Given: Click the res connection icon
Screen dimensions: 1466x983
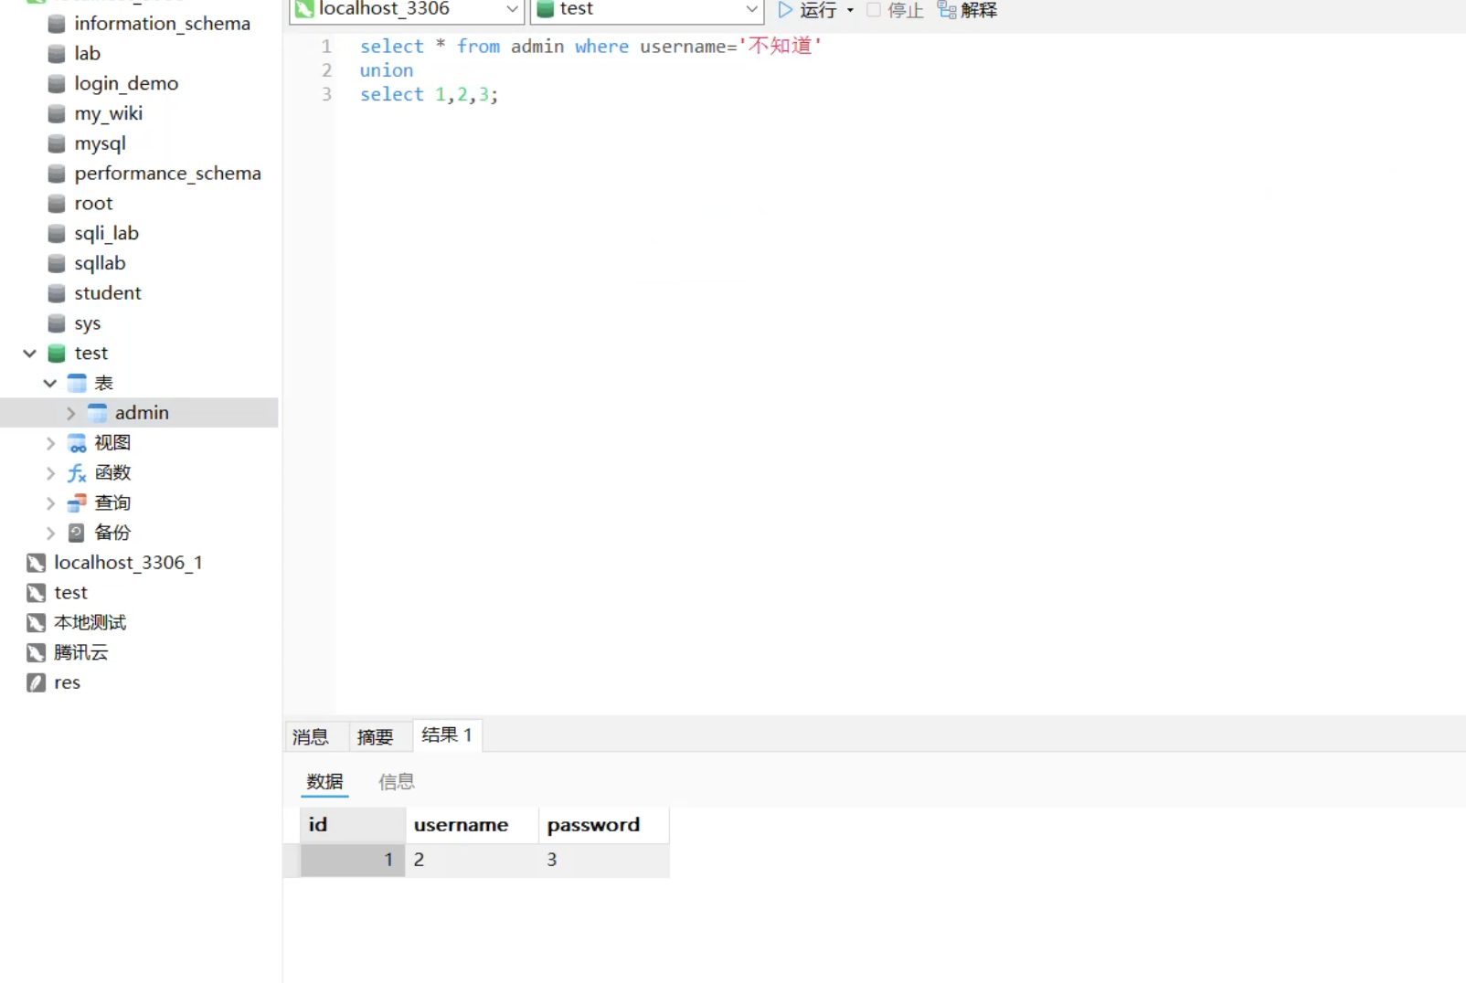Looking at the screenshot, I should (x=37, y=682).
